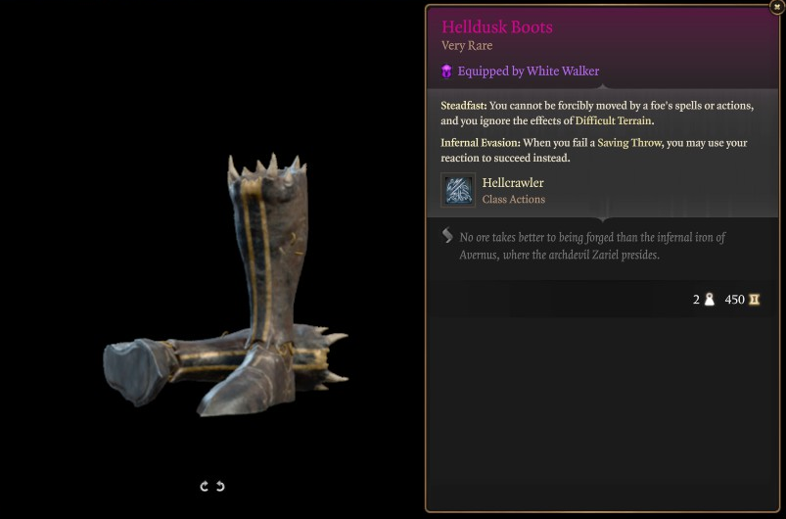786x519 pixels.
Task: Open the Saving Throw keyword link
Action: [x=629, y=143]
